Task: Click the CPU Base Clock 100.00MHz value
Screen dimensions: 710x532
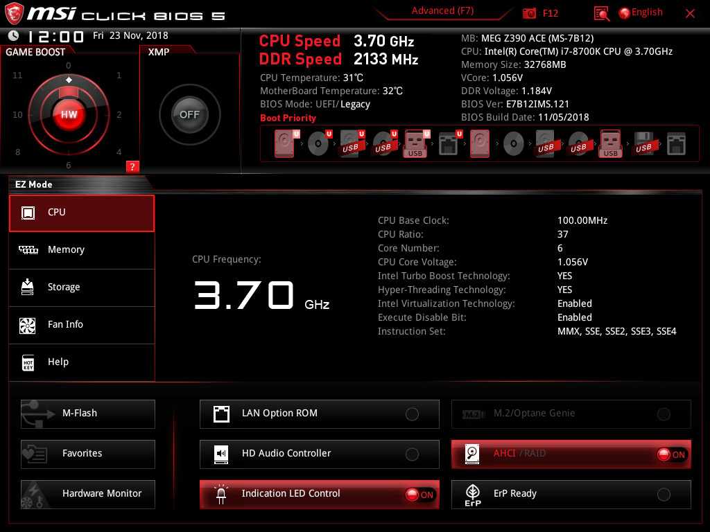Action: coord(582,221)
